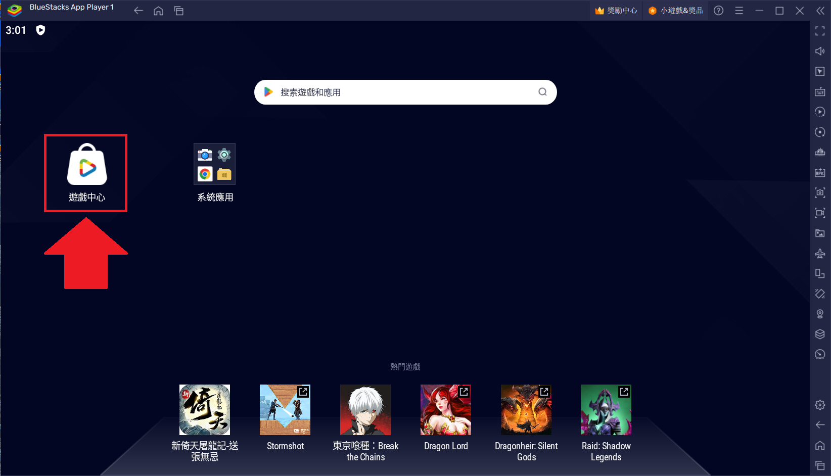
Task: Open 東京喰種 Break the Chains game
Action: 365,410
